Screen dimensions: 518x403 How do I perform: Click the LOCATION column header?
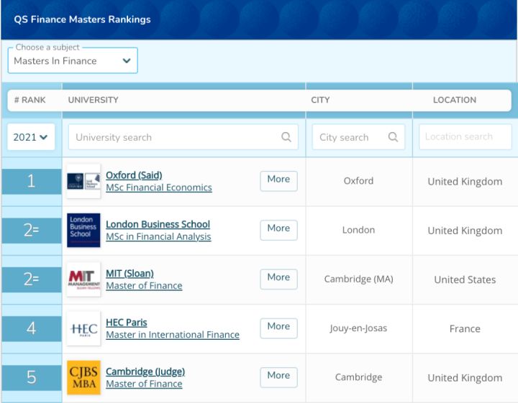[455, 100]
